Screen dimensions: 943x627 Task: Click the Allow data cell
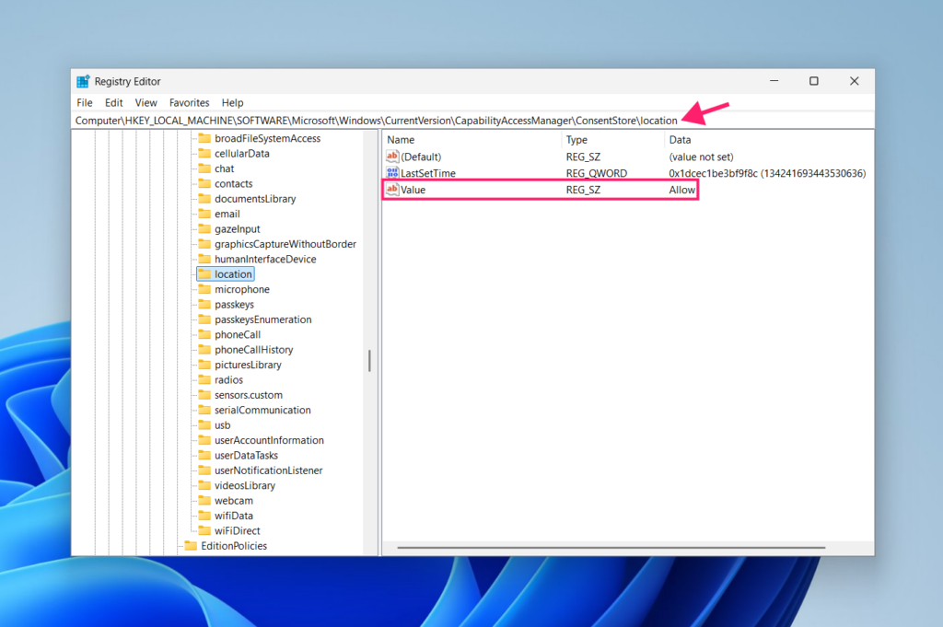coord(682,190)
